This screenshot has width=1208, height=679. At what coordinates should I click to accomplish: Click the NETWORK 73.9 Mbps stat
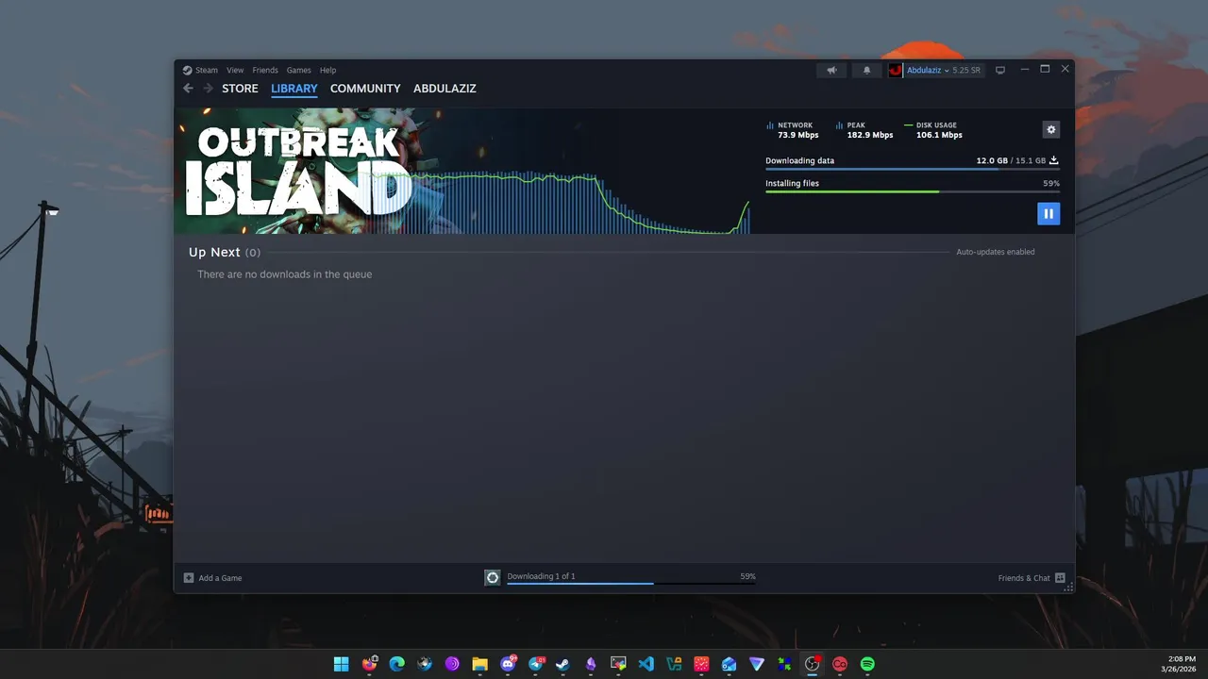point(793,130)
